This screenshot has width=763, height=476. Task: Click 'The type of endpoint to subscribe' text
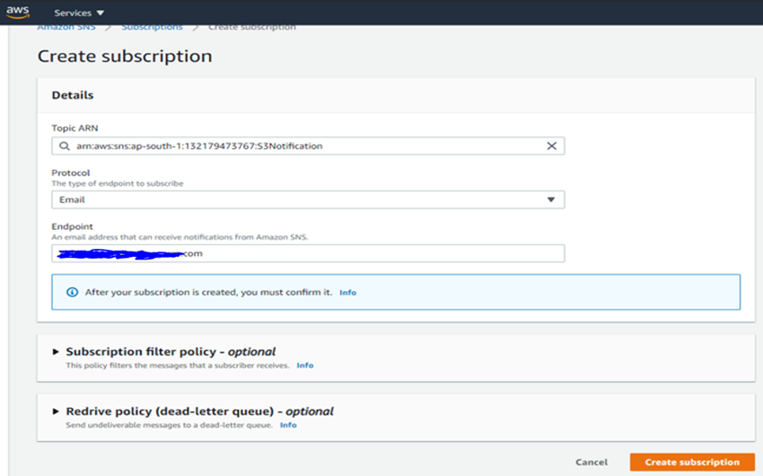point(118,183)
